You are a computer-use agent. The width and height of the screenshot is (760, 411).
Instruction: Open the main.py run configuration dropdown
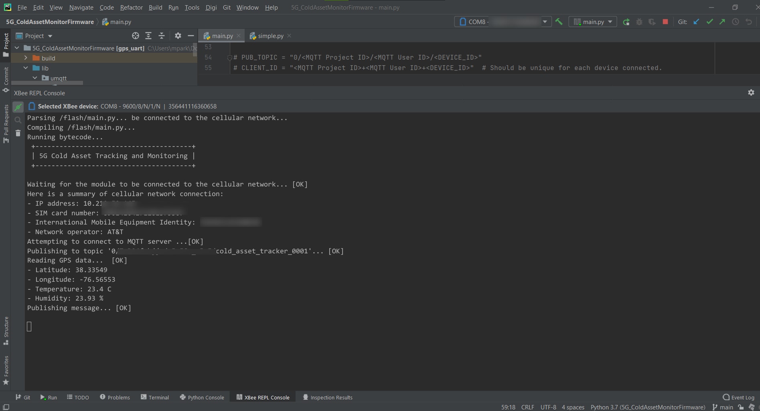tap(610, 22)
